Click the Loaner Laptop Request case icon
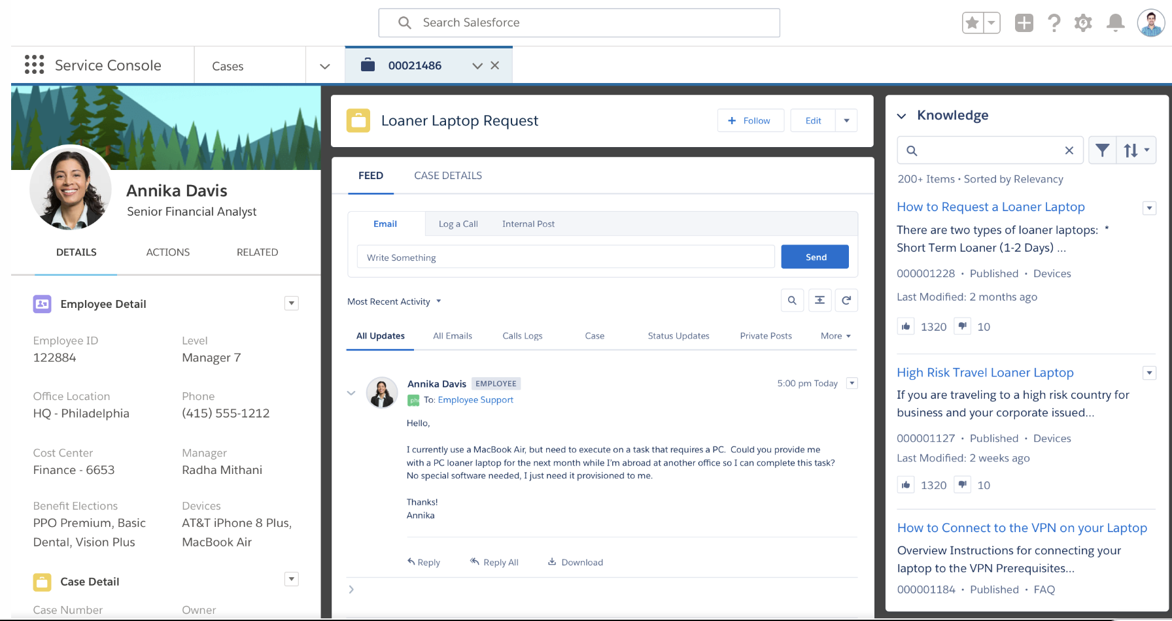Image resolution: width=1172 pixels, height=621 pixels. click(358, 121)
